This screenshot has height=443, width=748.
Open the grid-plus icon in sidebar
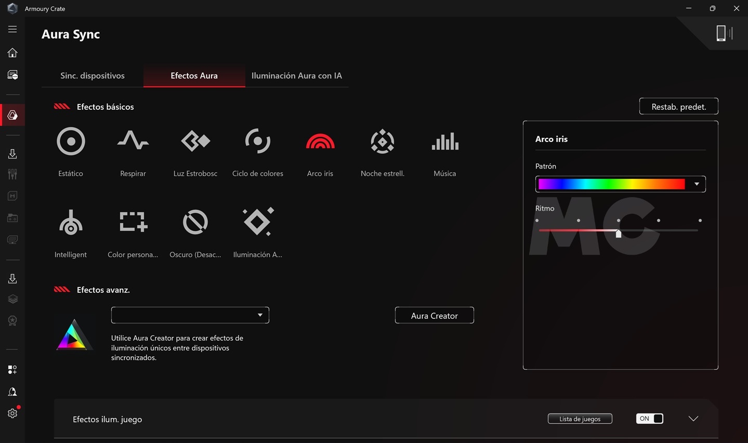[12, 370]
